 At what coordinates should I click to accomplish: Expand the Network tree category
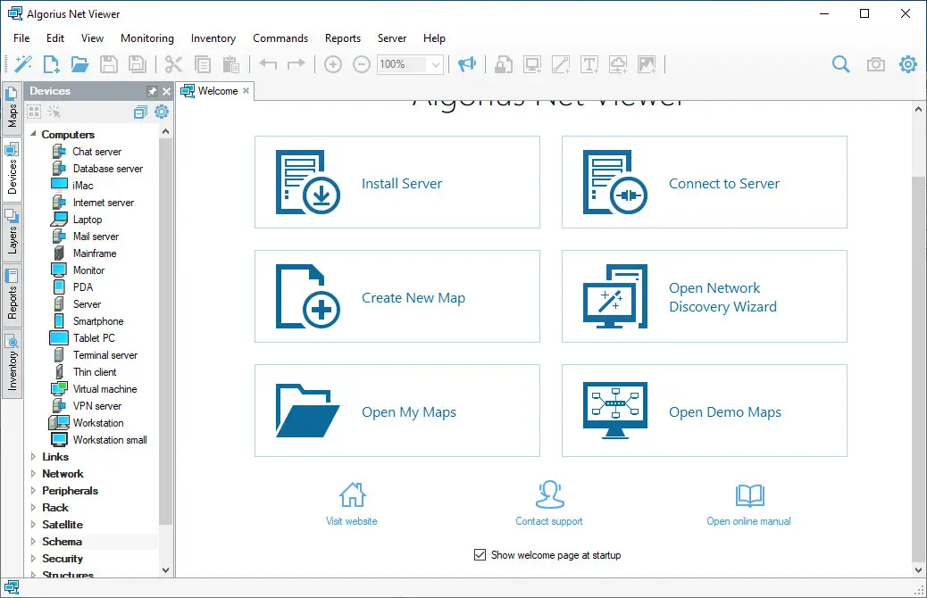34,474
